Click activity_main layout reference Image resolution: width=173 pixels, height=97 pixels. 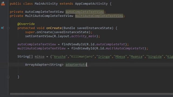pos(84,36)
